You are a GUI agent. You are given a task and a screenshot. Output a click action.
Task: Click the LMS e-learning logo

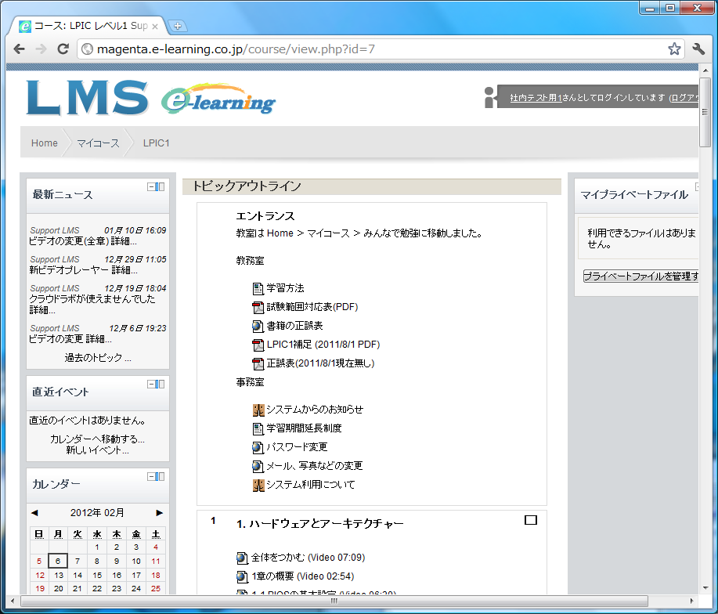[x=151, y=98]
